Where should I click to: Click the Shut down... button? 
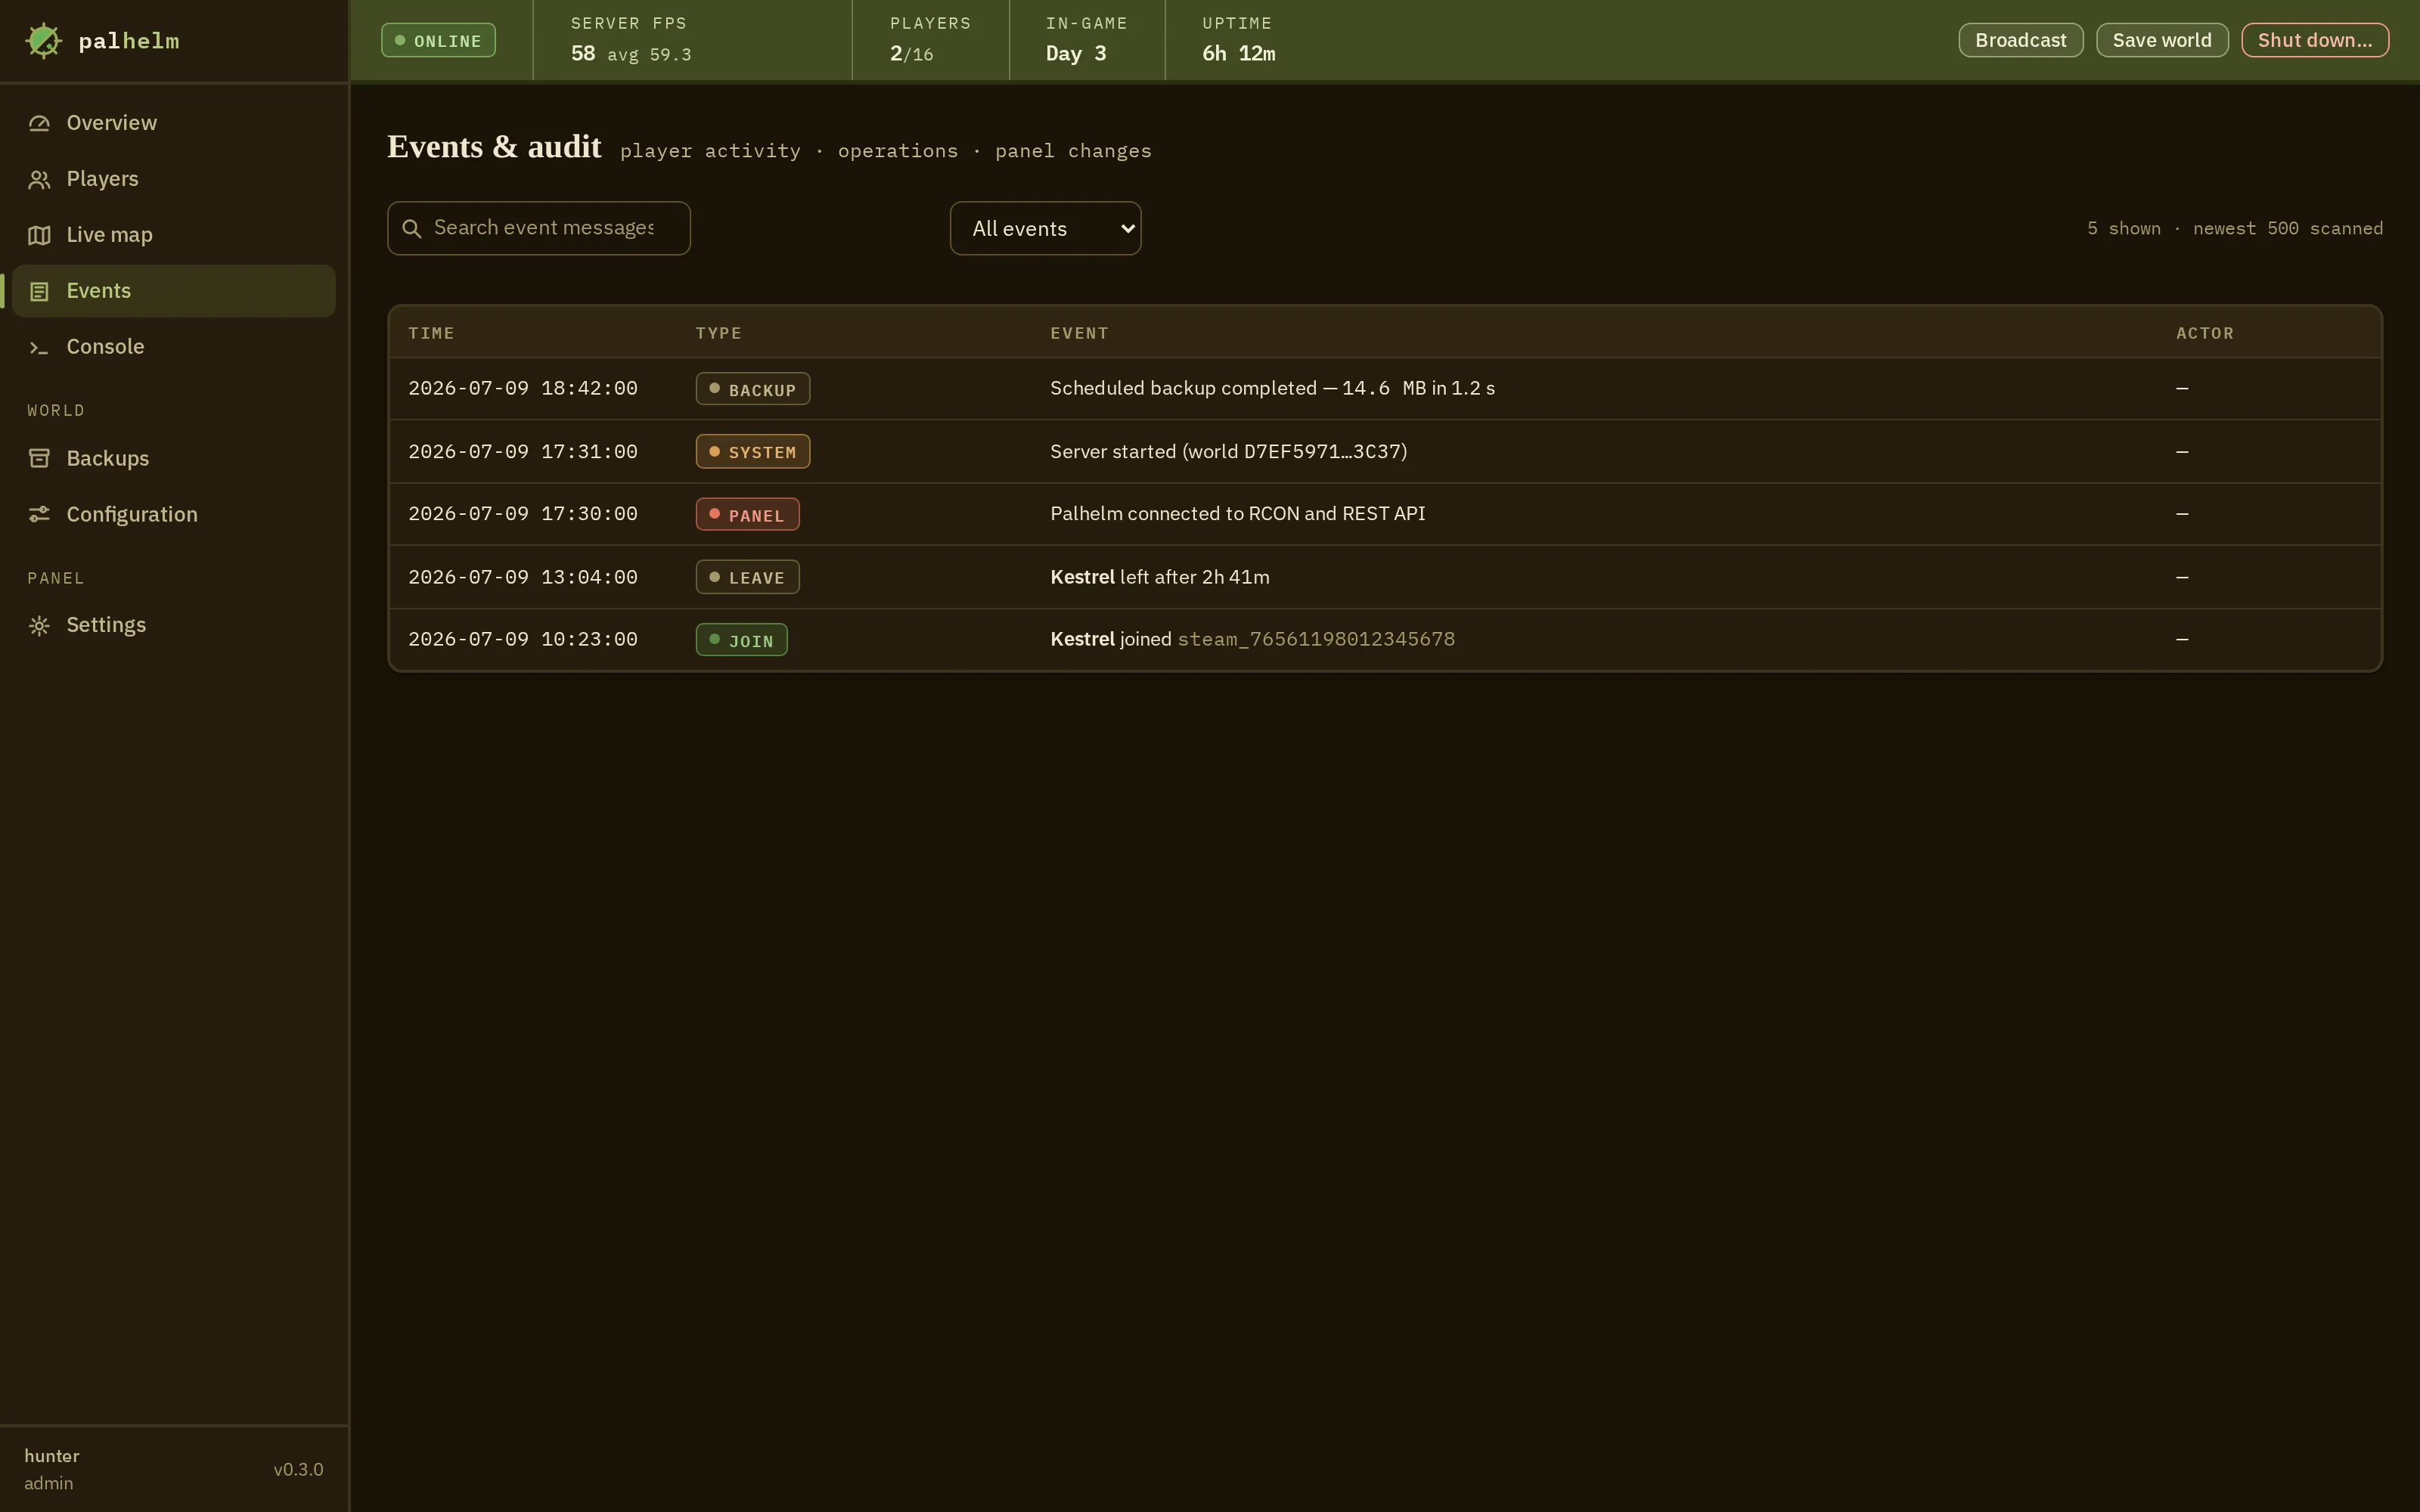(2314, 40)
